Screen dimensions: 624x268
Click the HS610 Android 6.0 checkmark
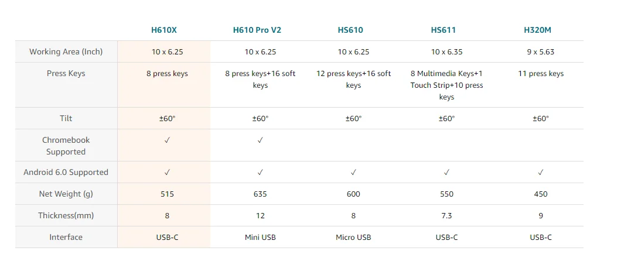point(353,173)
